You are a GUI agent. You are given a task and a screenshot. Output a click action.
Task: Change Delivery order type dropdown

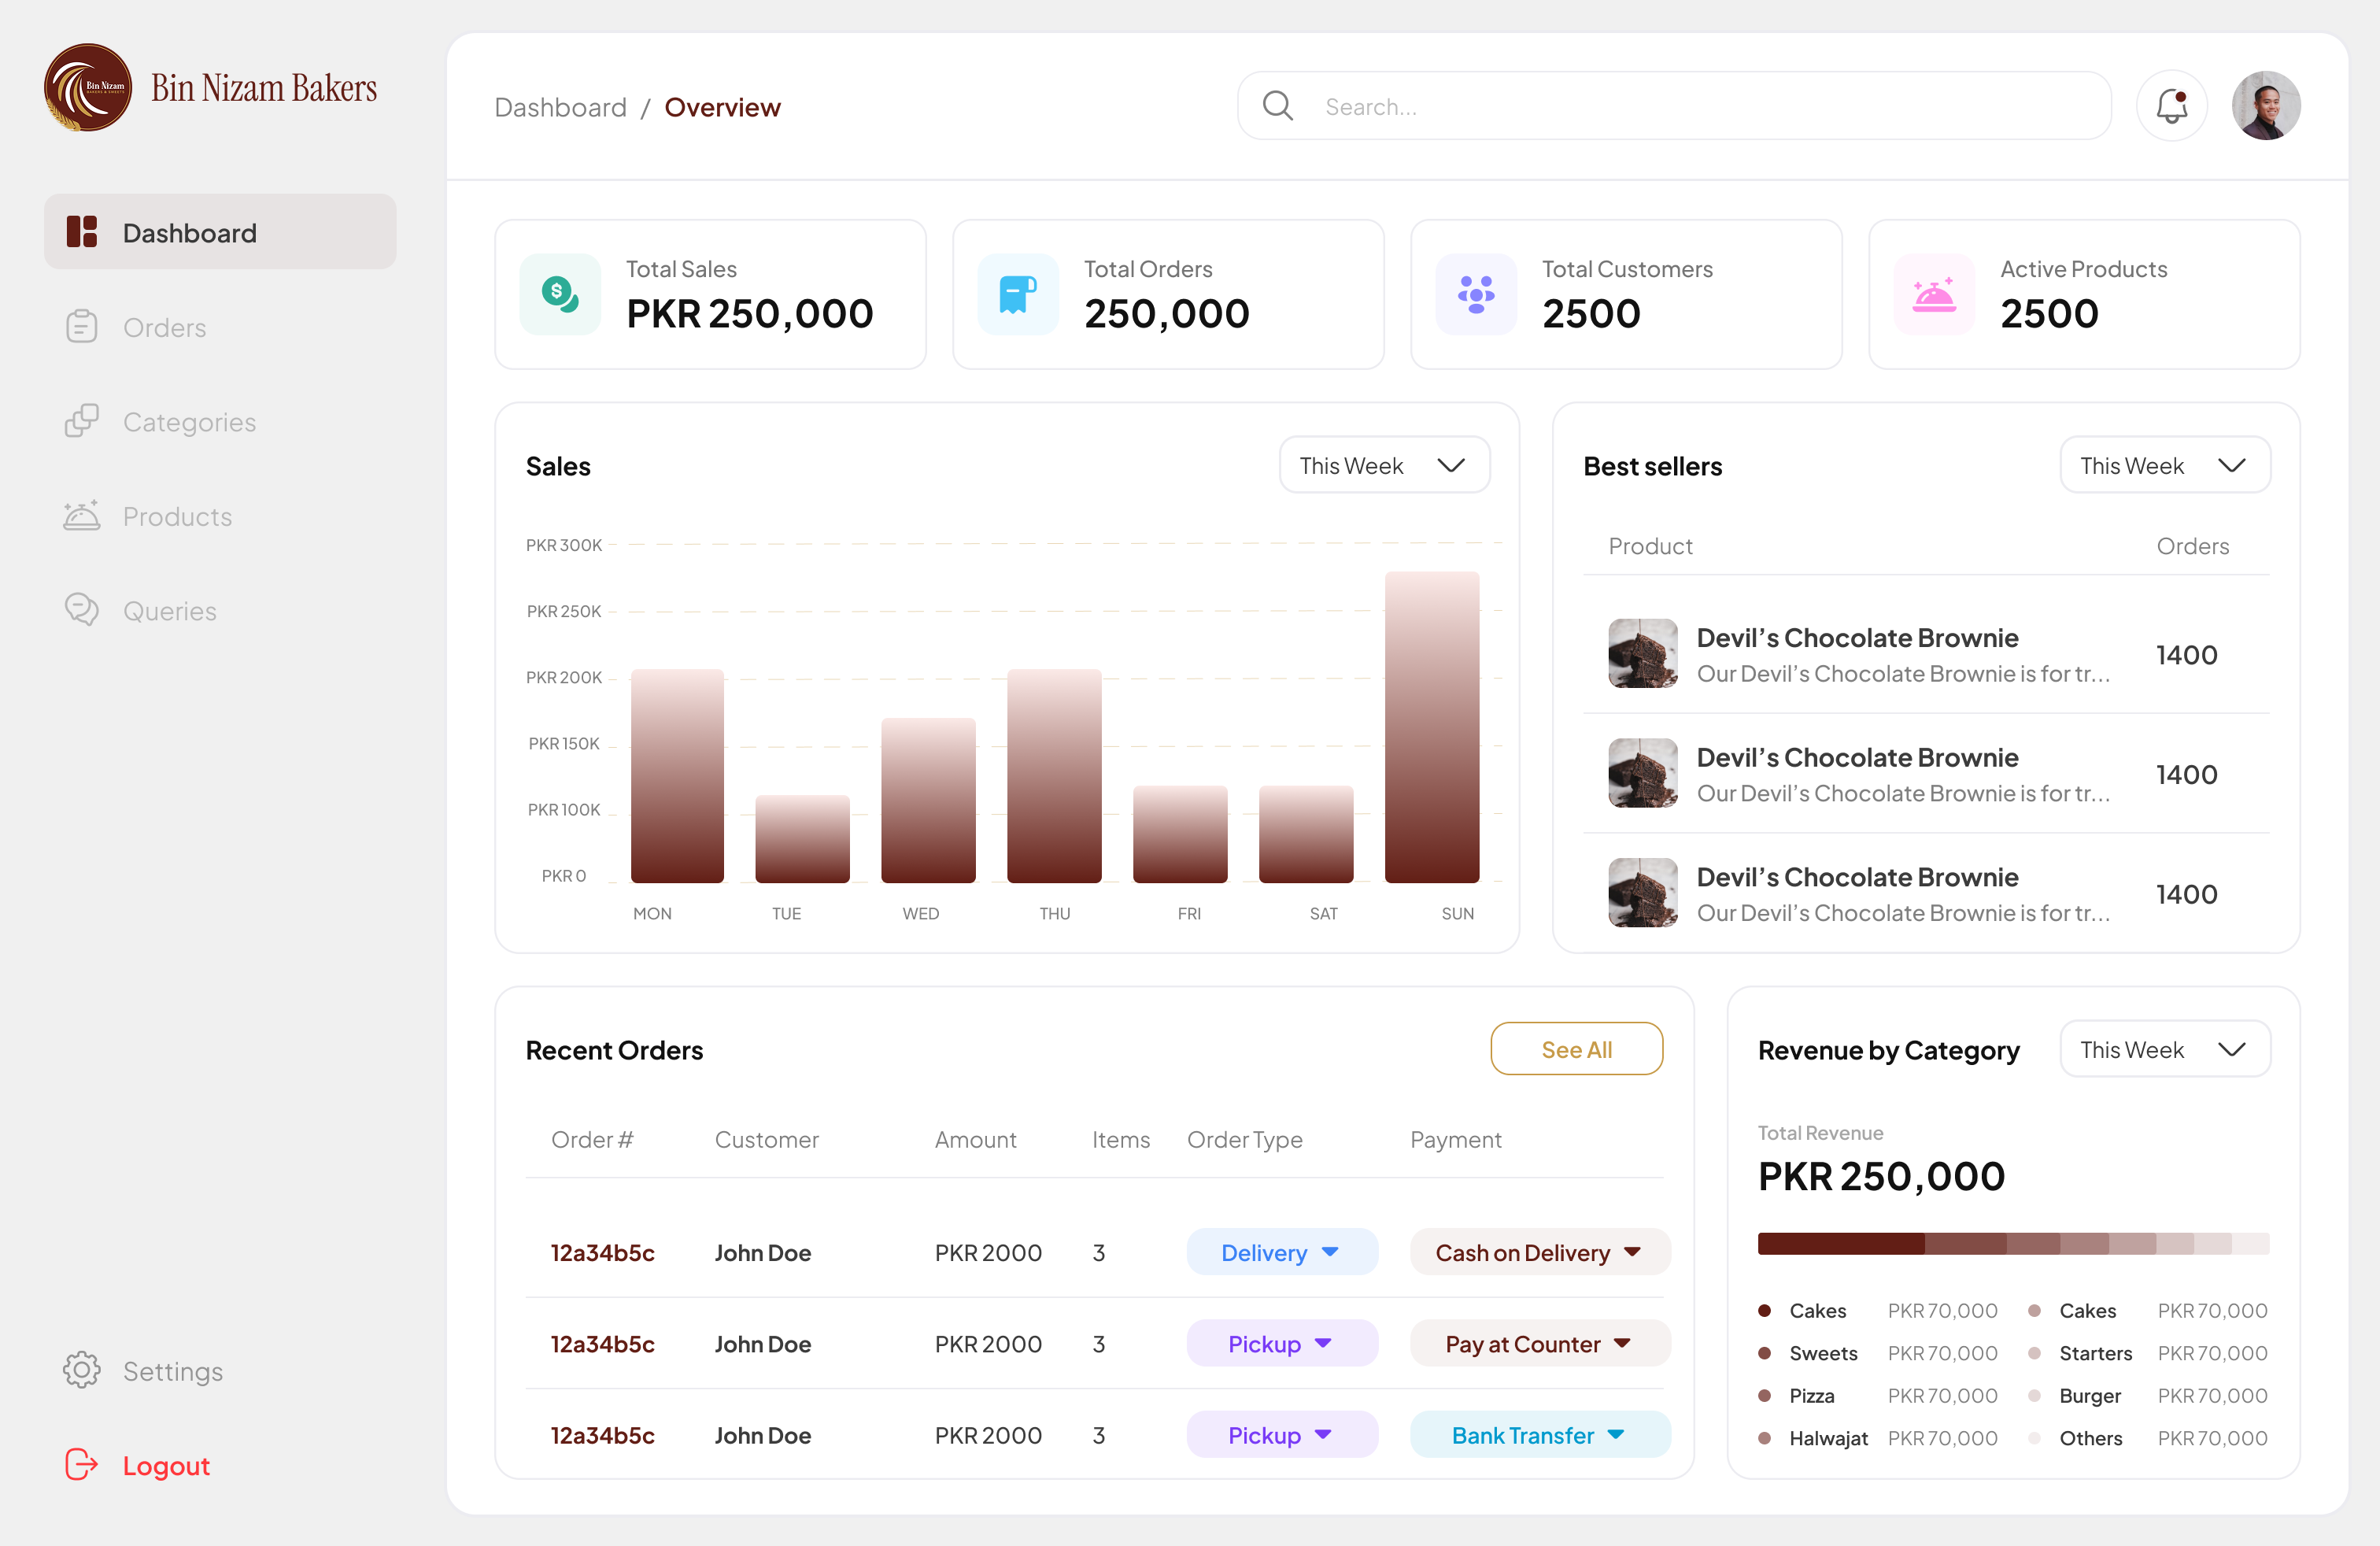click(1281, 1252)
